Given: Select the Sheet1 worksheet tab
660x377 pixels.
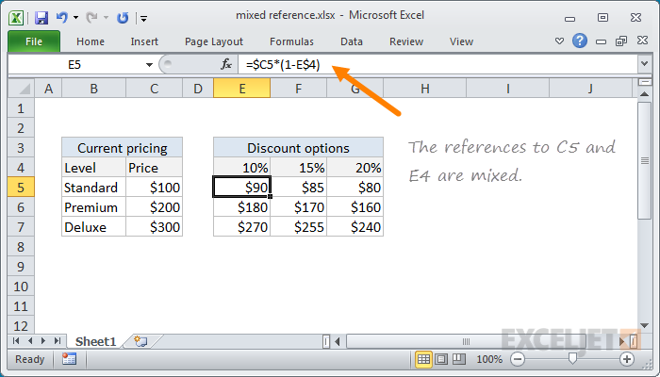Looking at the screenshot, I should pos(95,341).
